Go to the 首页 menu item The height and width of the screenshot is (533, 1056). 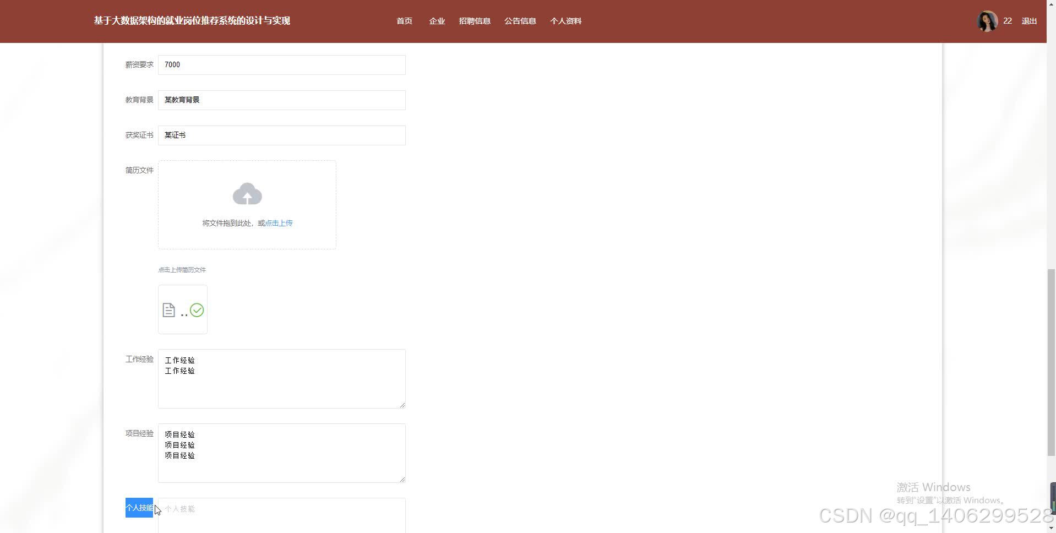(x=404, y=21)
